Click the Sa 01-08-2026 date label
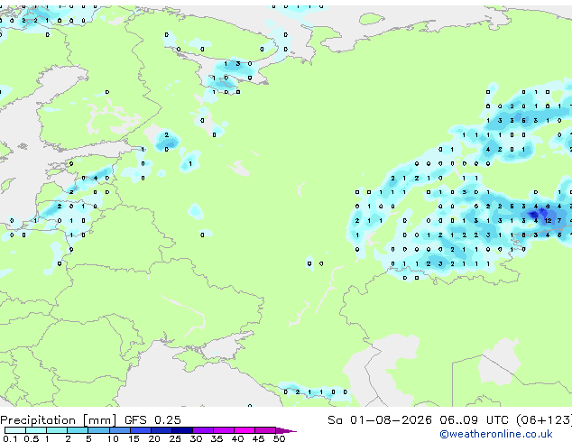572x442 pixels. click(380, 420)
